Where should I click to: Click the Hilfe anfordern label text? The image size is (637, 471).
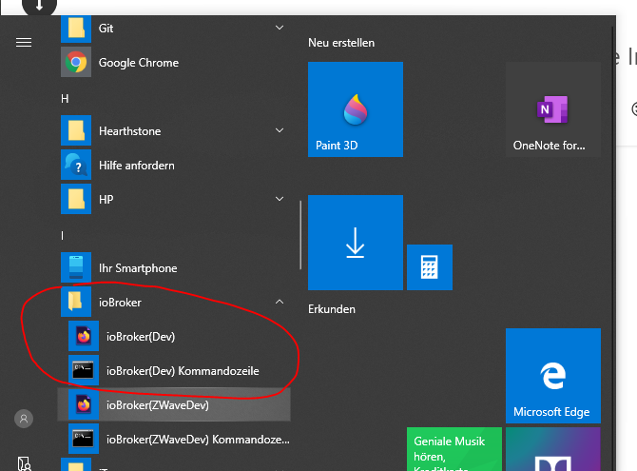pos(137,166)
